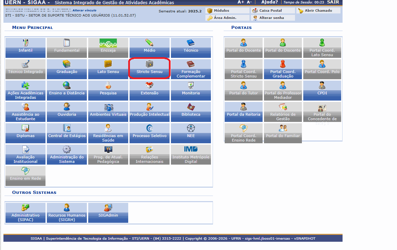The width and height of the screenshot is (397, 250).
Task: Open the CPDI portal
Action: coord(322,90)
